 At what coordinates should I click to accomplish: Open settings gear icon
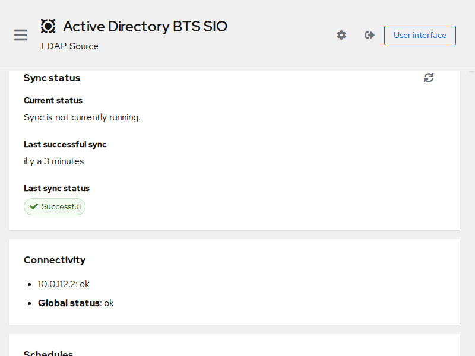341,35
